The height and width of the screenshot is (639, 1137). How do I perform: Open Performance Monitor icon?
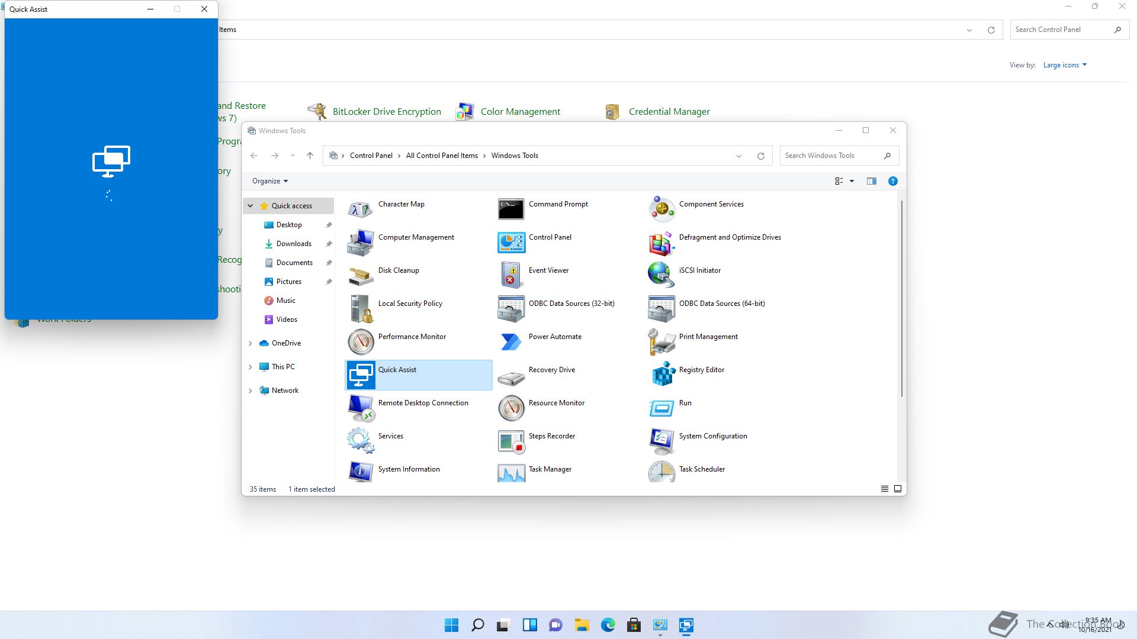[x=361, y=341]
